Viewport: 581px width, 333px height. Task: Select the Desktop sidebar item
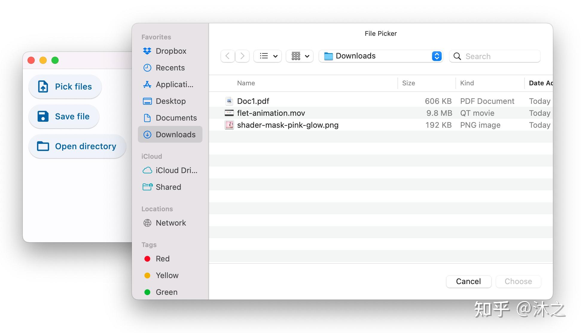tap(171, 101)
